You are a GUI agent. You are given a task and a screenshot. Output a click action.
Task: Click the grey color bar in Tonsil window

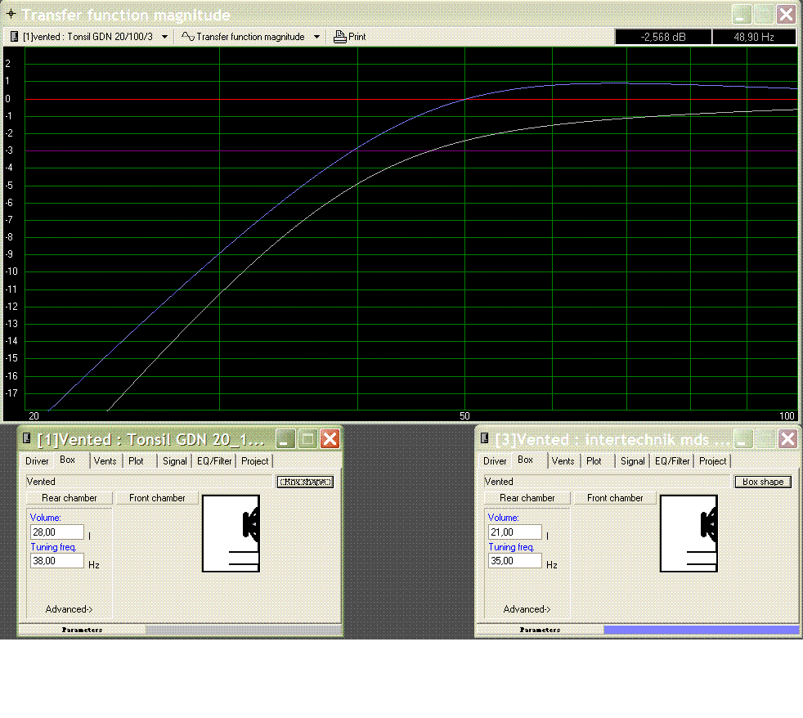point(243,630)
